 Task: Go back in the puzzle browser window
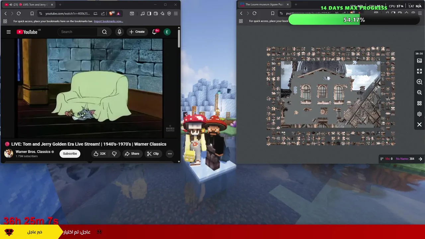click(241, 14)
